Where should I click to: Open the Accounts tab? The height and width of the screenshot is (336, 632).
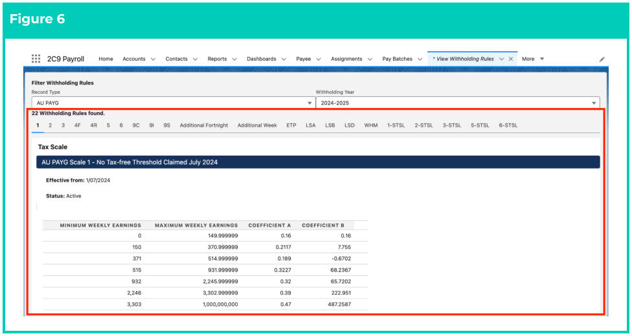pyautogui.click(x=134, y=59)
